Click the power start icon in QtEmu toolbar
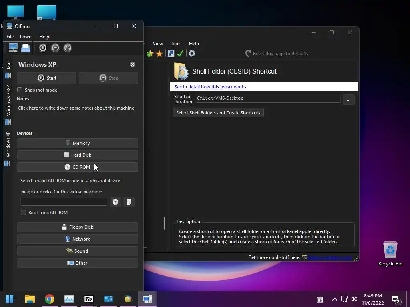 coord(42,48)
